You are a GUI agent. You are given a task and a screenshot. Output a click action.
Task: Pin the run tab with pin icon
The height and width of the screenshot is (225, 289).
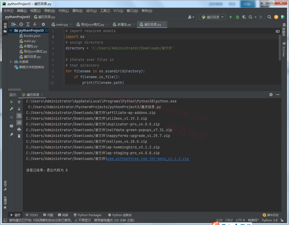[11, 135]
